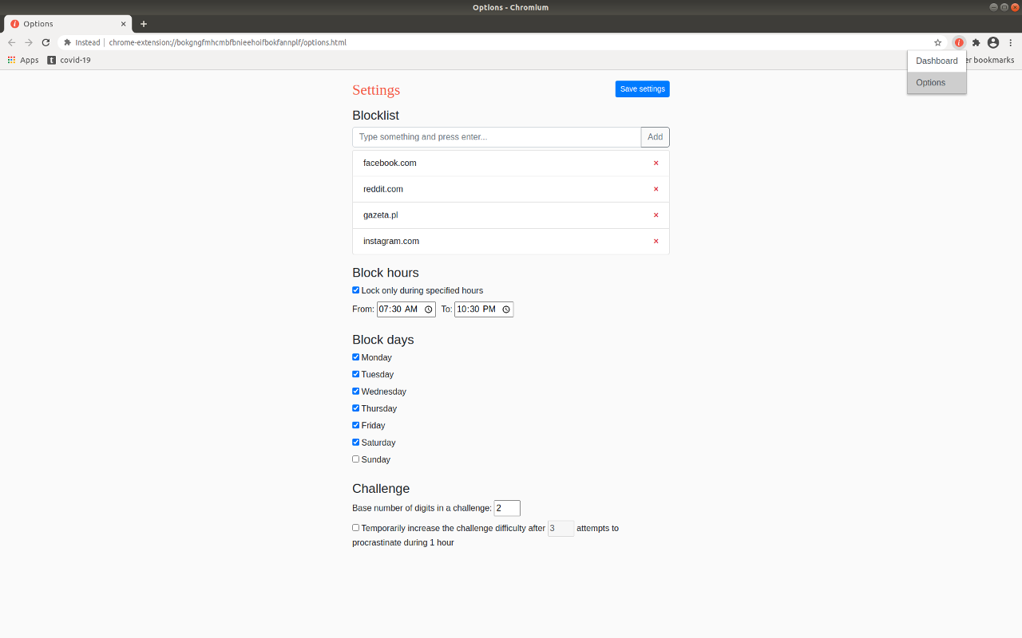Go back in browser history
The width and height of the screenshot is (1022, 638).
click(x=11, y=42)
